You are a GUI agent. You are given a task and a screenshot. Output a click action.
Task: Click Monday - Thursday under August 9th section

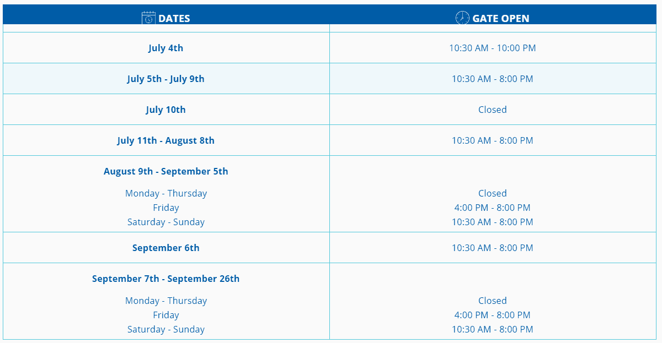tap(166, 193)
